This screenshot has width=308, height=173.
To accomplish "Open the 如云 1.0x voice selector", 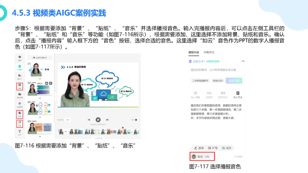I will click(202, 156).
